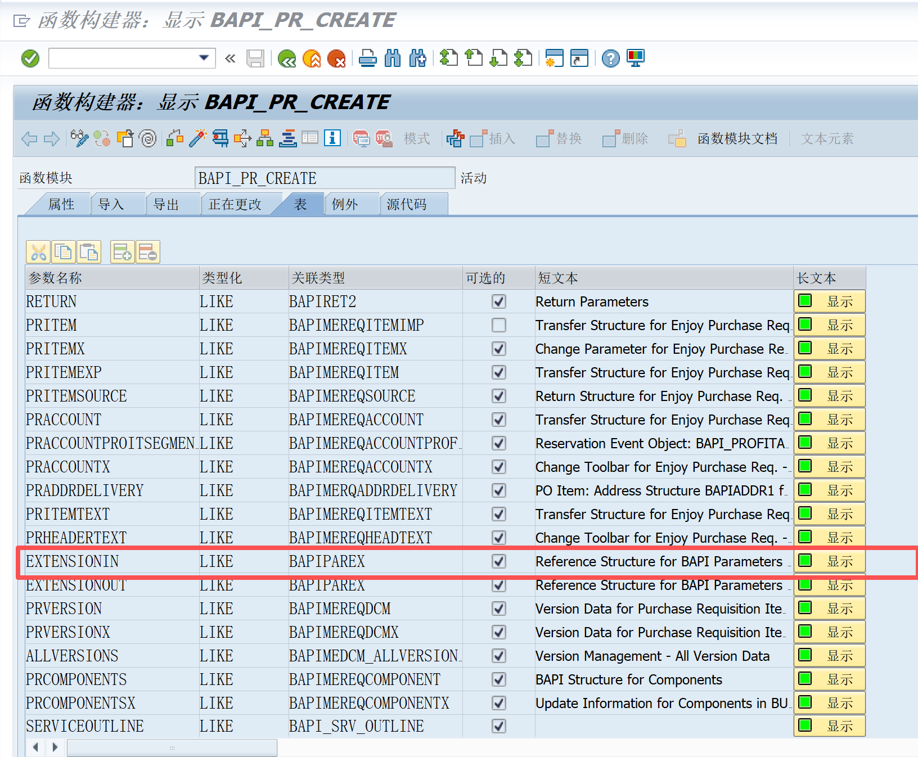Click the horizontal scrollbar below the table
The image size is (918, 757).
[x=172, y=747]
